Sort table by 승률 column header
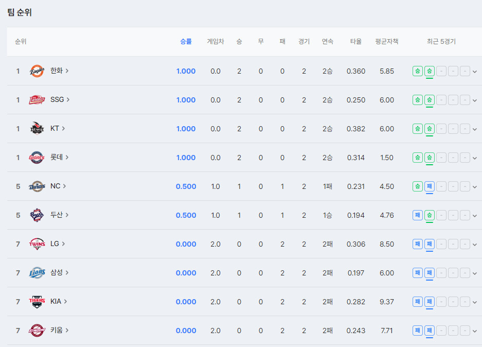The width and height of the screenshot is (482, 347). [186, 42]
